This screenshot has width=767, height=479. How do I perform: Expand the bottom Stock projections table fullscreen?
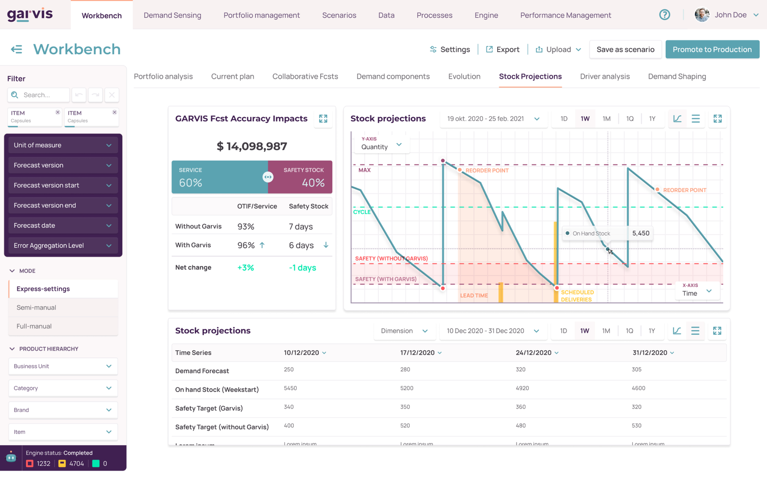(717, 331)
